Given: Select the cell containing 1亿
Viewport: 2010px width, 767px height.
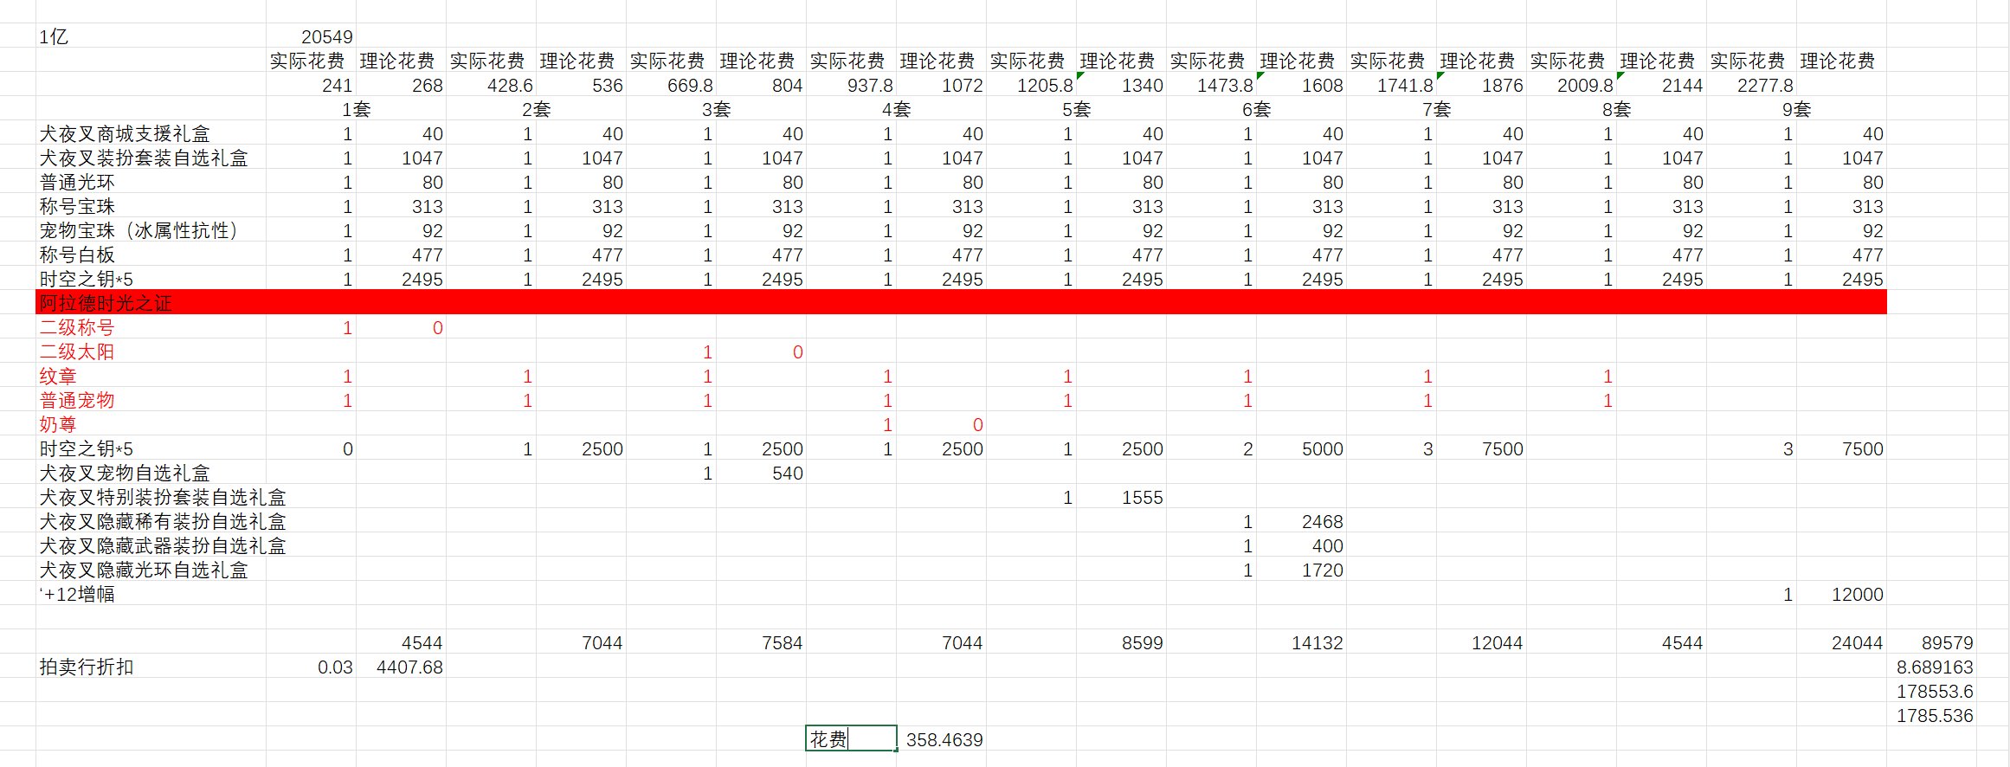Looking at the screenshot, I should pyautogui.click(x=151, y=37).
